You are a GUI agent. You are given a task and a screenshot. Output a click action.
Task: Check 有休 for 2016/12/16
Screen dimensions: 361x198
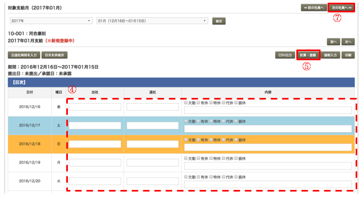pos(198,103)
